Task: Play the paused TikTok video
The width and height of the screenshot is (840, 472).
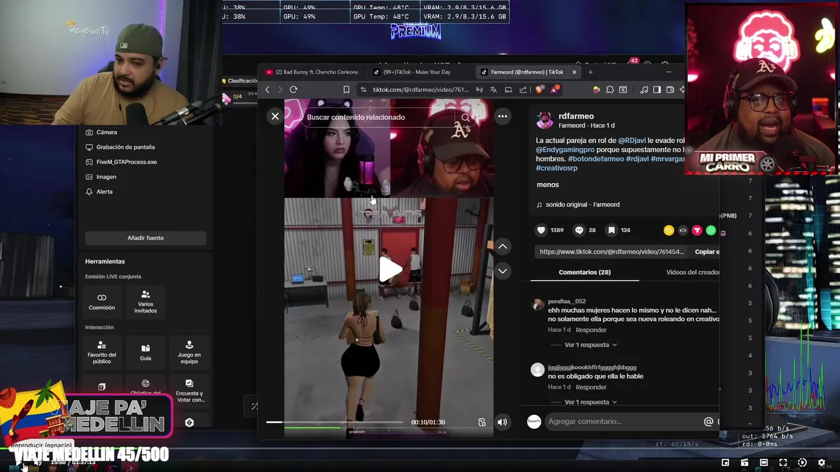Action: click(x=390, y=270)
